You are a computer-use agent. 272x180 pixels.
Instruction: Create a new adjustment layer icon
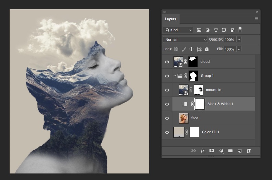click(221, 151)
